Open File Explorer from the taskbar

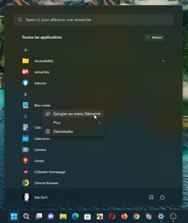(x=63, y=216)
